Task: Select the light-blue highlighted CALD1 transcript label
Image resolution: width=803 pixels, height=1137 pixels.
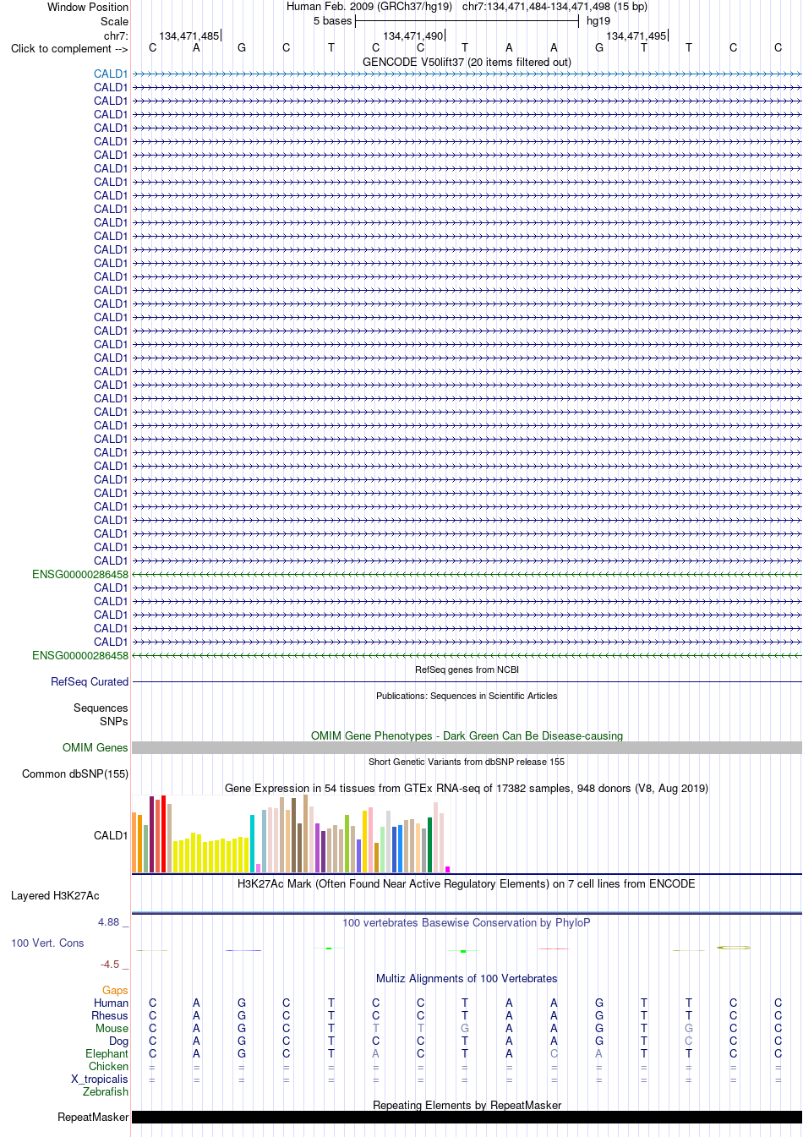Action: [111, 74]
